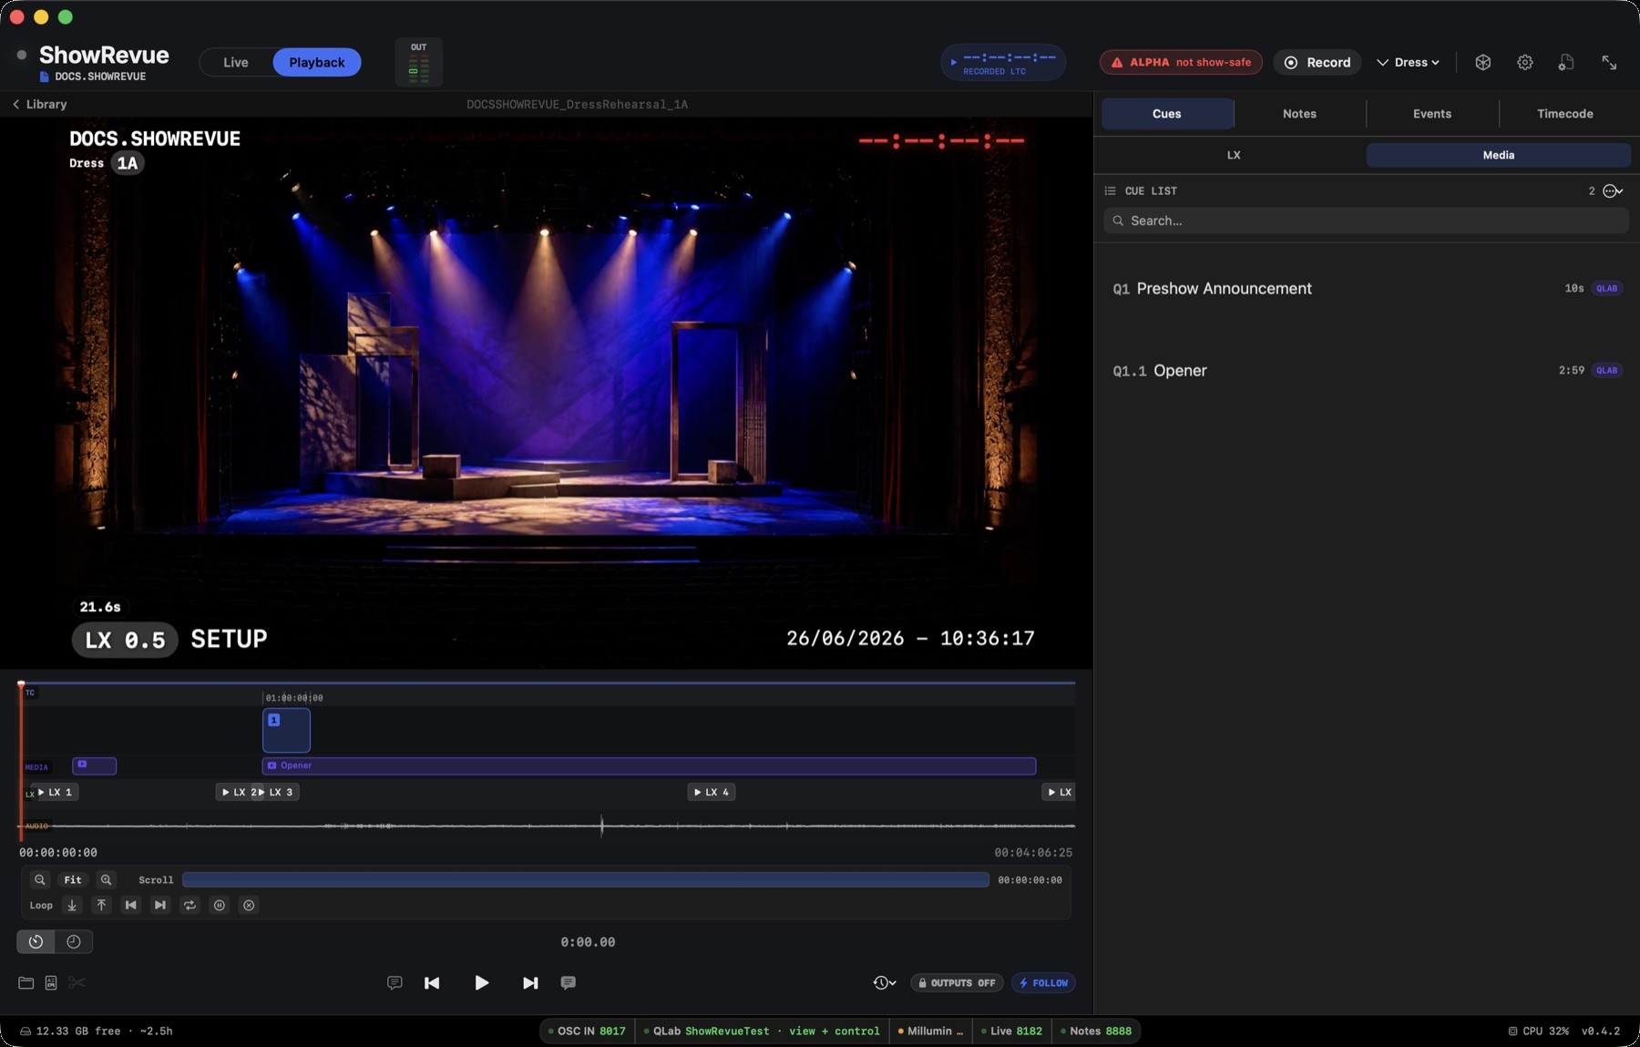Click the timeline Scroll bar

tap(586, 879)
